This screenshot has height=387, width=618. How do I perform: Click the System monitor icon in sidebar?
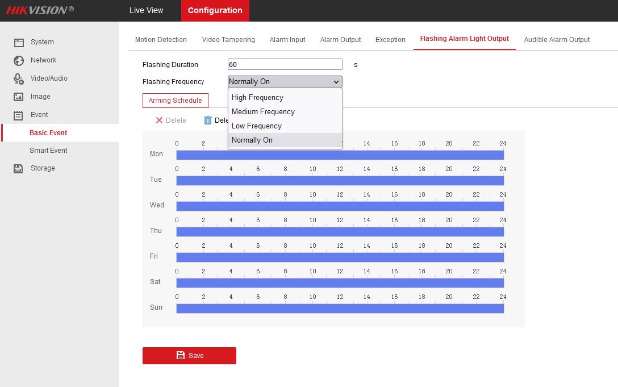[x=19, y=42]
